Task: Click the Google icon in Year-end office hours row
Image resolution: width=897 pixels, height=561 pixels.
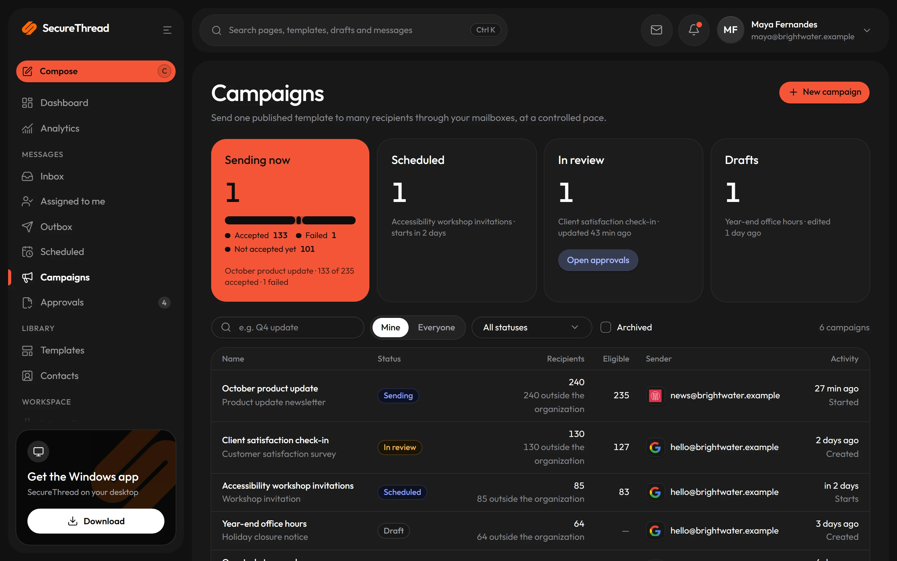Action: 655,530
